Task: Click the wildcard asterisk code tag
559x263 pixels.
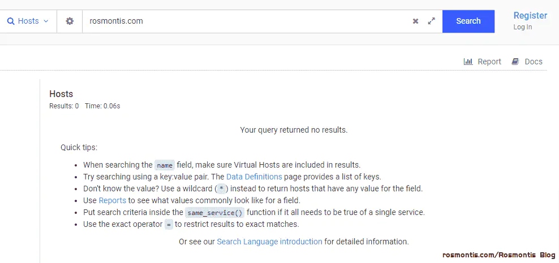Action: (x=222, y=189)
